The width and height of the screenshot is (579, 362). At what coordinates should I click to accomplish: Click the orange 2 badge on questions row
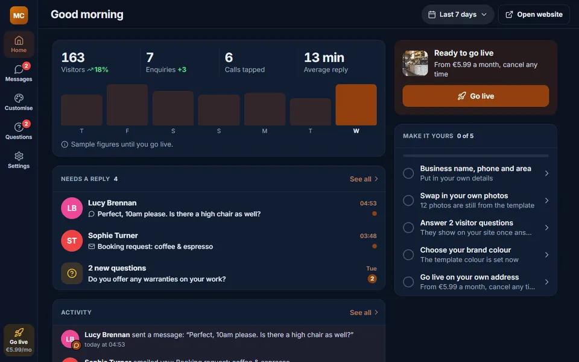tap(372, 279)
